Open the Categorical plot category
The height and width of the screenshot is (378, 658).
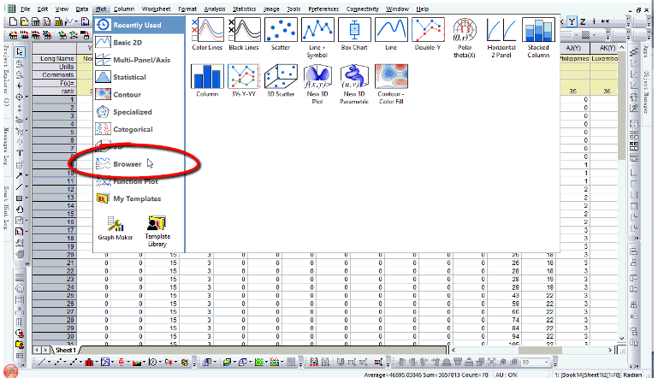(x=139, y=129)
